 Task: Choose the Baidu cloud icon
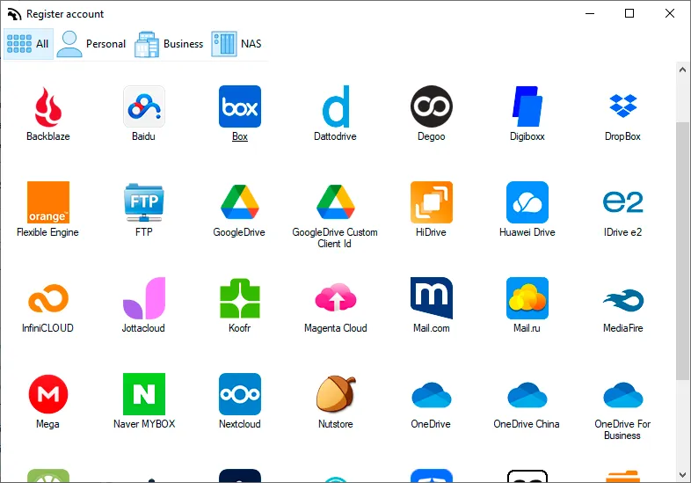tap(144, 106)
